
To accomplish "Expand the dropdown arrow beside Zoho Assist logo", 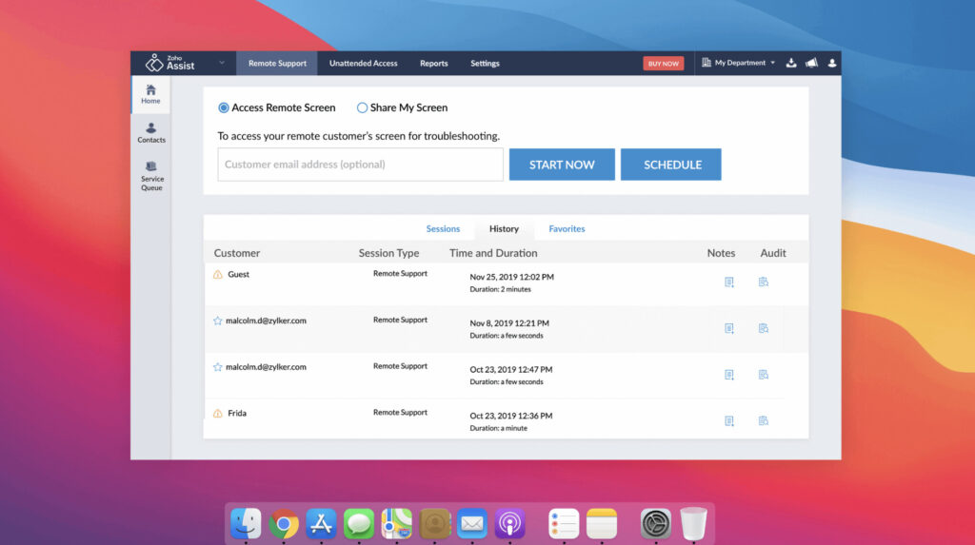I will (x=222, y=64).
